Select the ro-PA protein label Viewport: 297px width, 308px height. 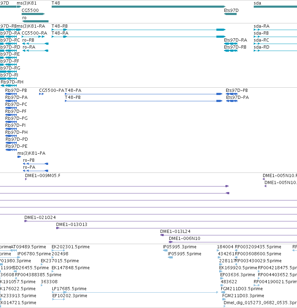[29, 167]
